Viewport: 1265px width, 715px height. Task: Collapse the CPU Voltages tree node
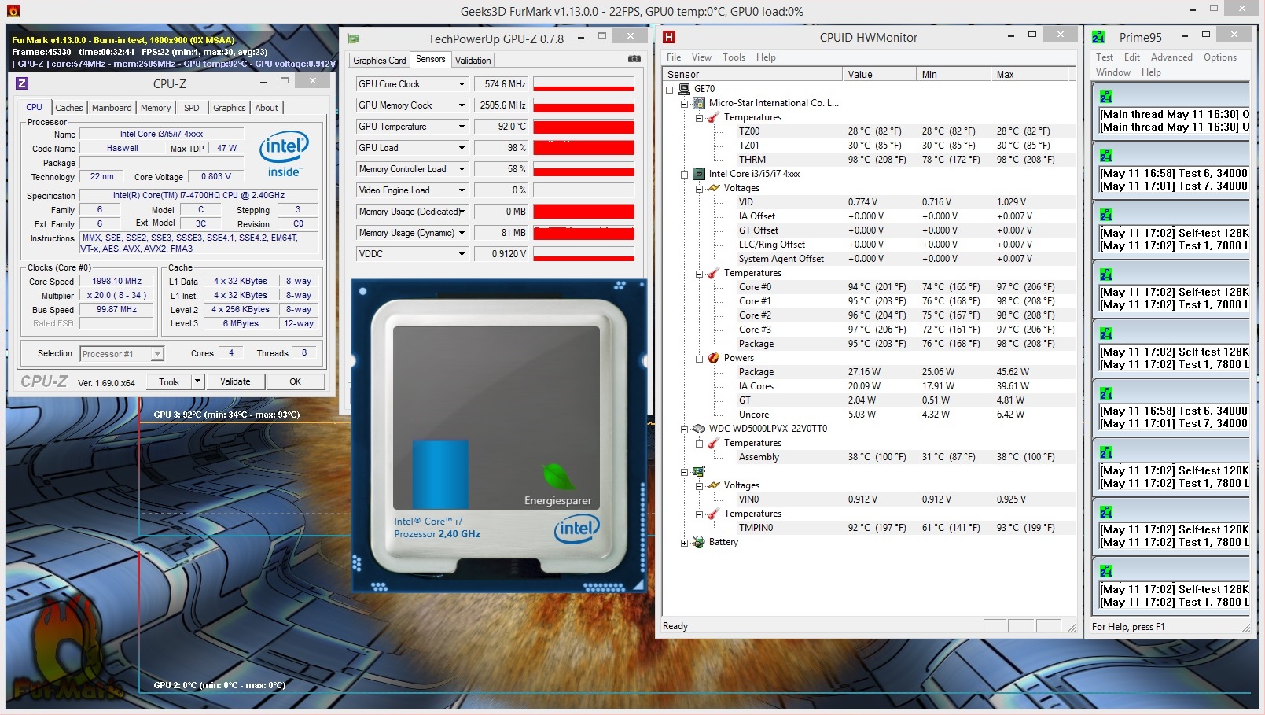click(x=699, y=189)
